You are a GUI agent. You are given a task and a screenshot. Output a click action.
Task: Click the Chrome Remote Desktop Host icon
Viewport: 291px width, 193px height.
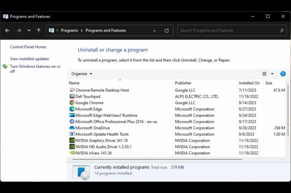tap(72, 90)
